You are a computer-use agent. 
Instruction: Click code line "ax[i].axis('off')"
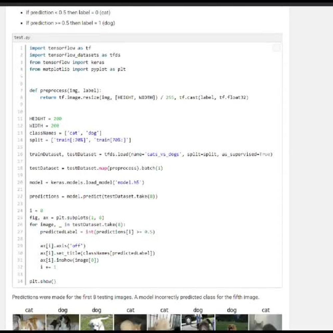(63, 246)
